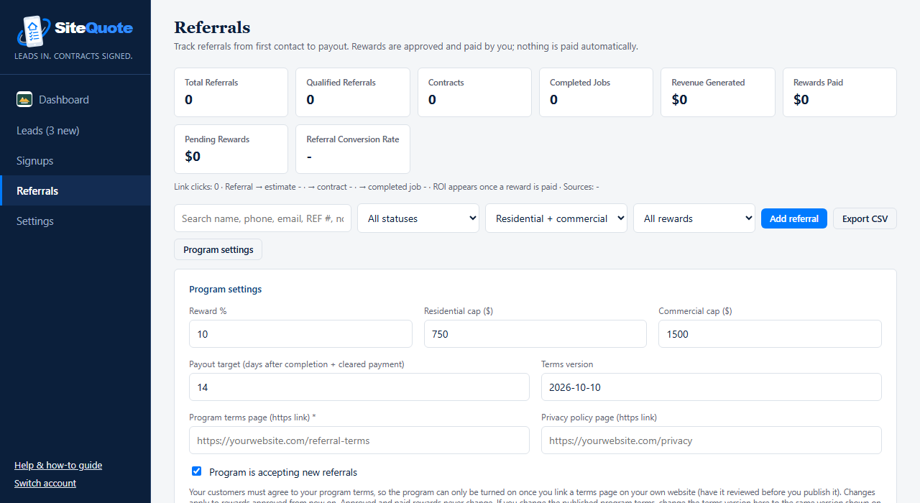
Task: Click the referral search field
Action: pos(262,218)
